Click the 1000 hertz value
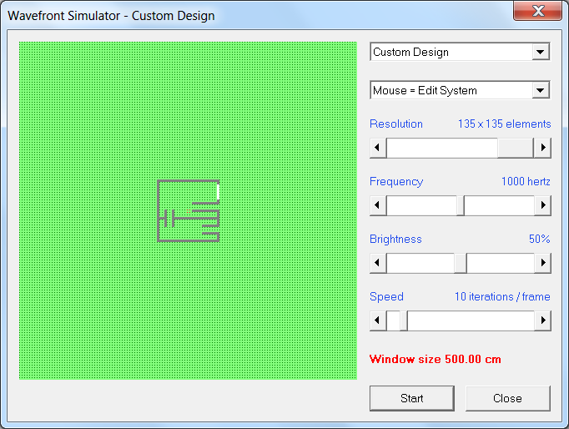 tap(526, 181)
